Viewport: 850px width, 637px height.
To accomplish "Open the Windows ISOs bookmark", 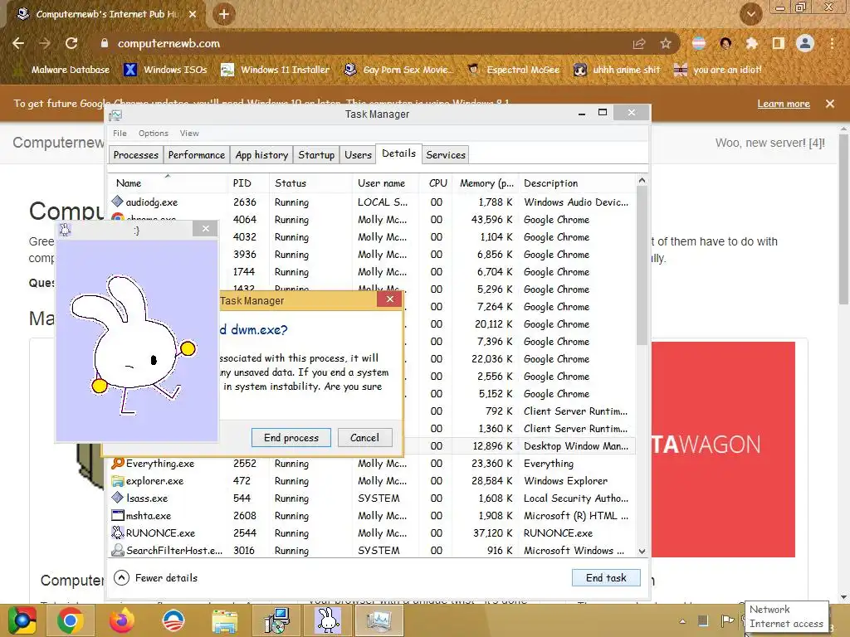I will [166, 70].
